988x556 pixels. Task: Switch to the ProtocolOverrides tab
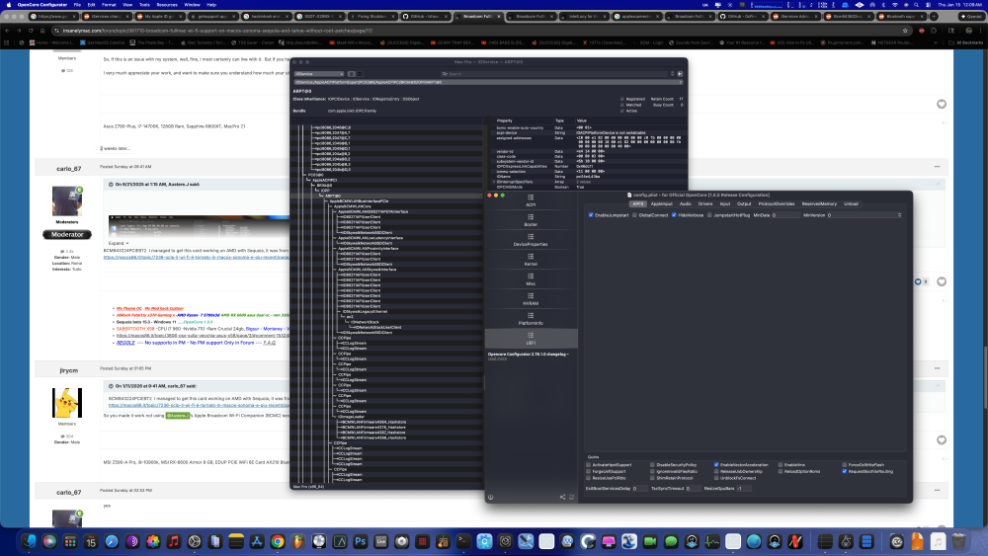tap(777, 204)
